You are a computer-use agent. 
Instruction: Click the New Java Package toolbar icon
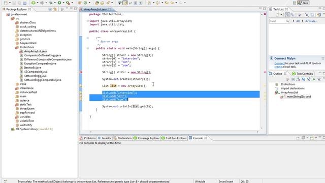click(x=80, y=3)
